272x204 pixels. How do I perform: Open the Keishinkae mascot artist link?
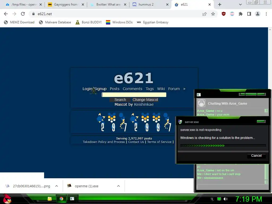pos(144,104)
